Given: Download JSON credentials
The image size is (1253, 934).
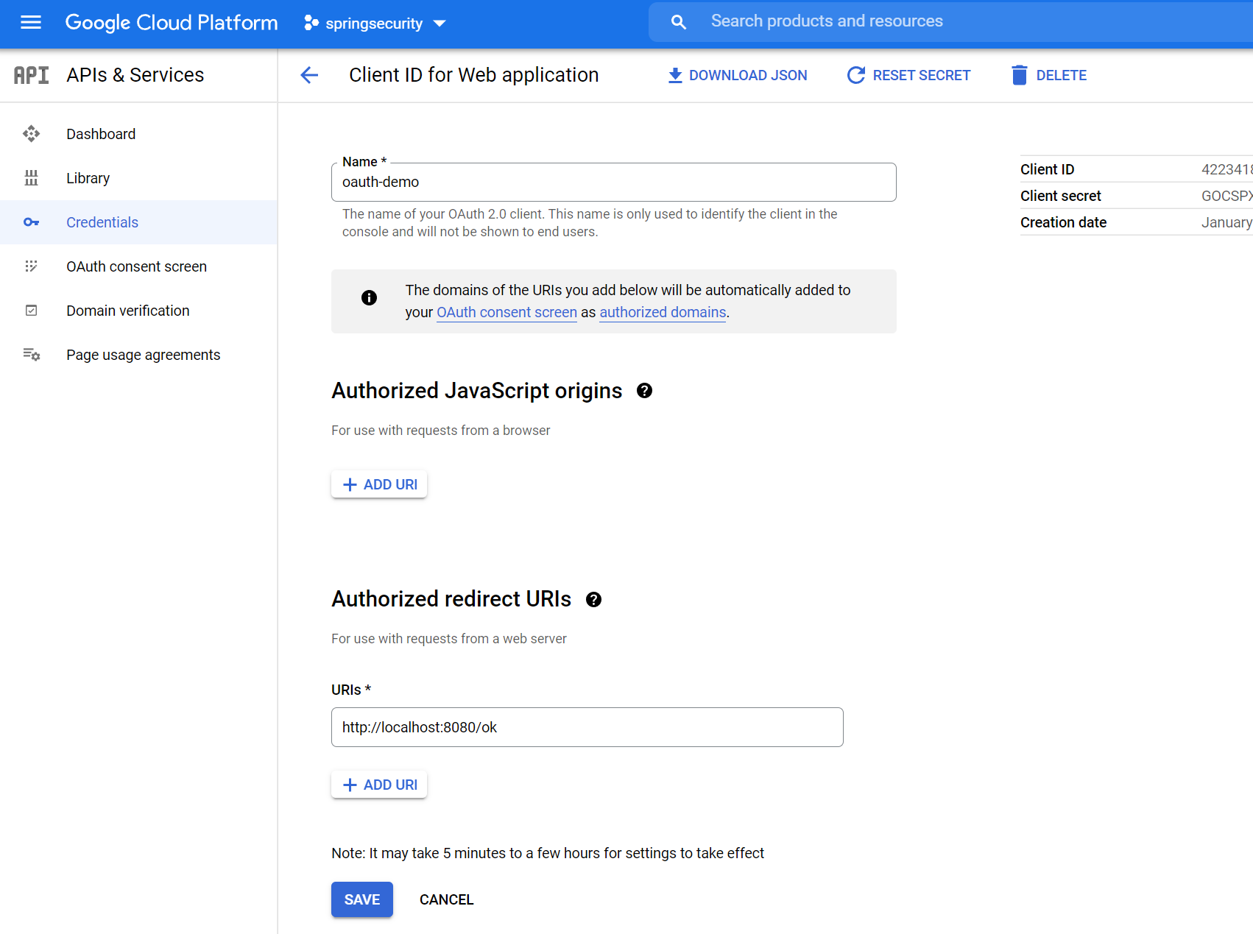Looking at the screenshot, I should [x=738, y=76].
